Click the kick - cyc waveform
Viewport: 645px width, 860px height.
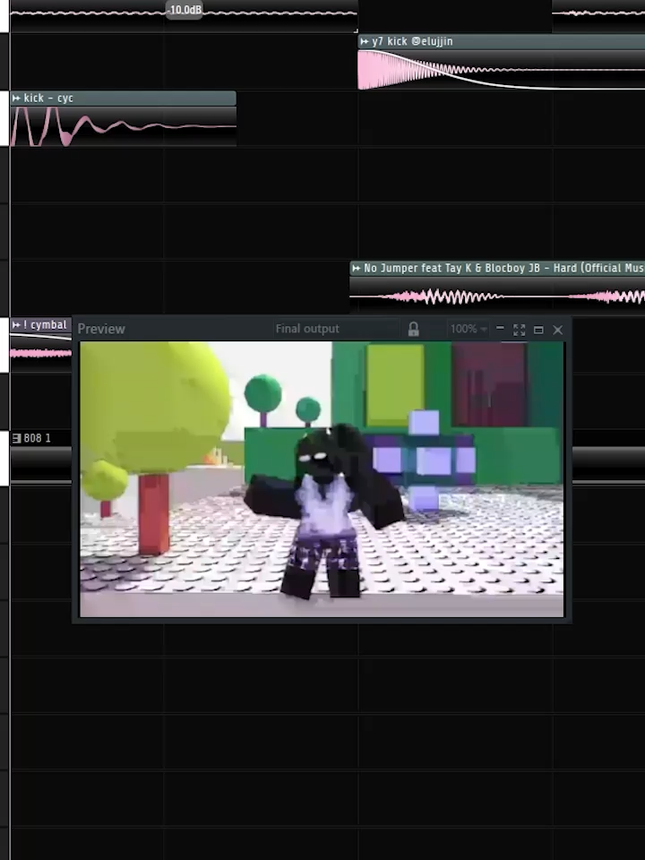click(124, 126)
